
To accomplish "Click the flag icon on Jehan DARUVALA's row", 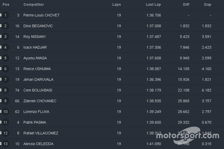I will pos(1,79).
